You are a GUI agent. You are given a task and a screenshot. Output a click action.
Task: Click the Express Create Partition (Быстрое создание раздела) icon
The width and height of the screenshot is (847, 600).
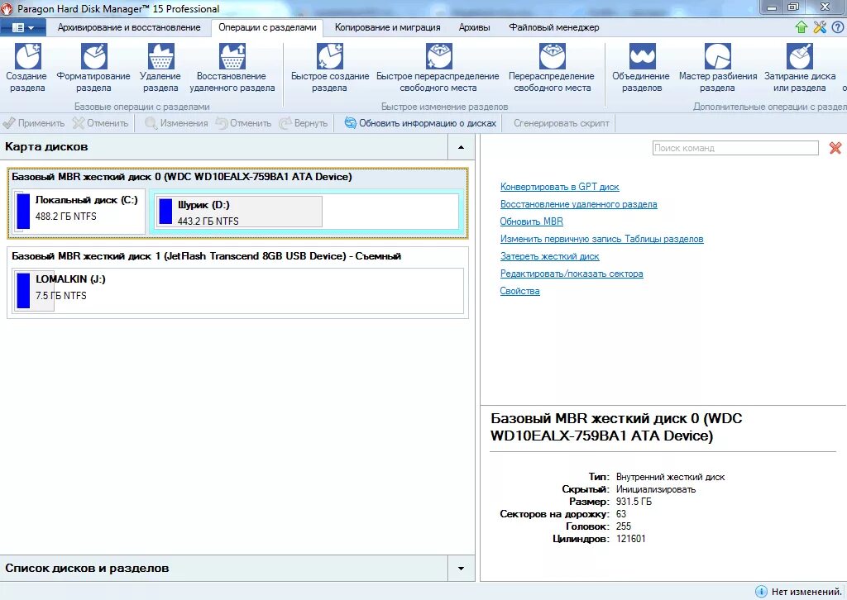[329, 56]
